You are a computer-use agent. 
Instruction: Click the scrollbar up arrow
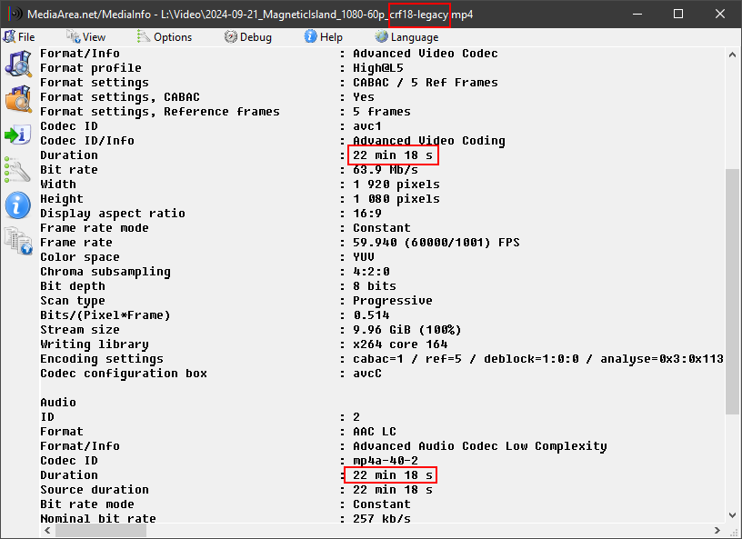733,55
